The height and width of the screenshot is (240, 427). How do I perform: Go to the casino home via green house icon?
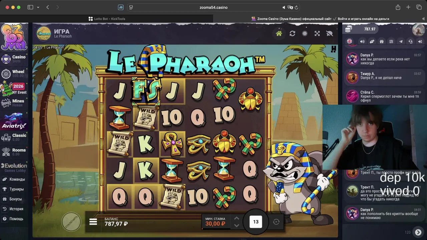tap(279, 33)
